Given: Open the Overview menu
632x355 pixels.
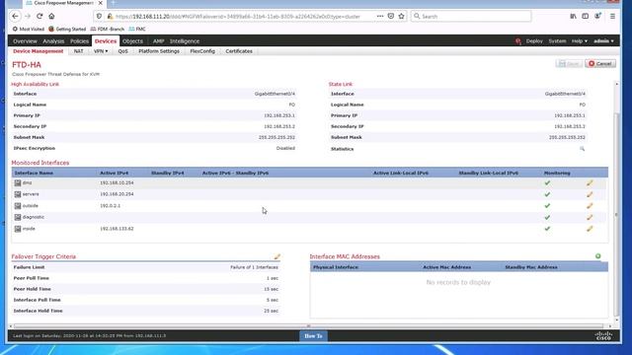Looking at the screenshot, I should tap(25, 41).
